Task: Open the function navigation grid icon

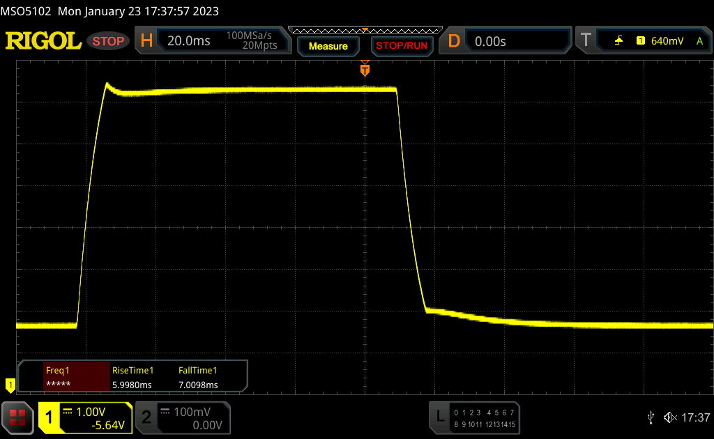Action: [17, 418]
